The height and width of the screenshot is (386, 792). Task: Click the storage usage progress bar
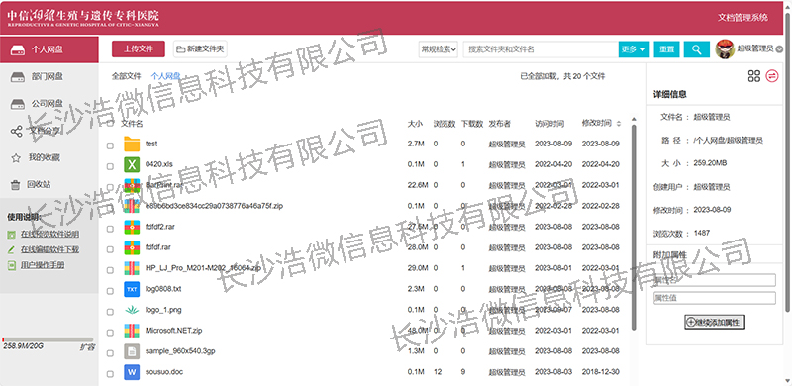[x=48, y=339]
